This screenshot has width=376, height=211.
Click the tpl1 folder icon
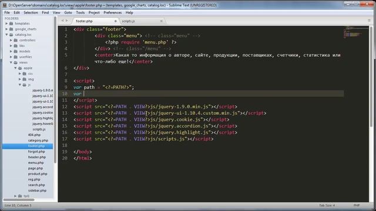(20, 196)
